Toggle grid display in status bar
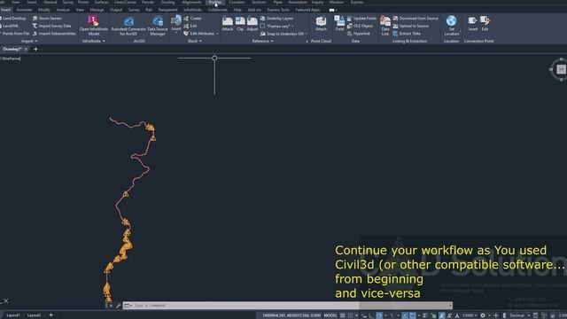Image resolution: width=567 pixels, height=319 pixels. 343,315
